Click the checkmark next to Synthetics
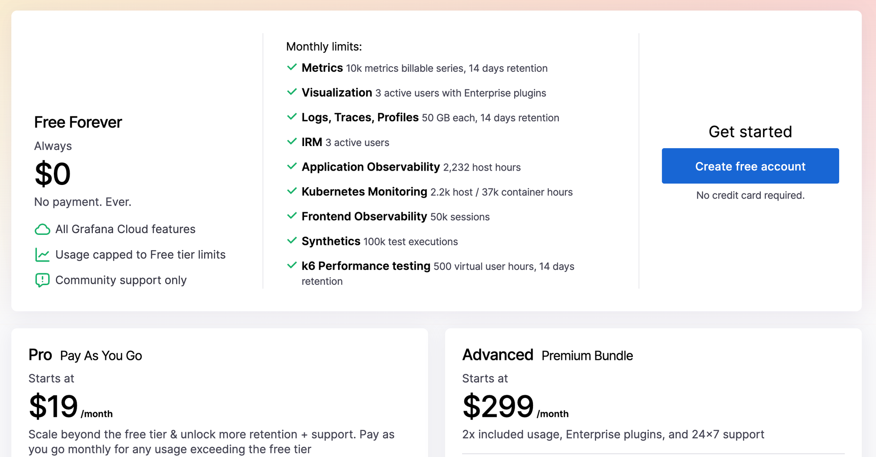Screen dimensions: 876x457 (x=293, y=240)
